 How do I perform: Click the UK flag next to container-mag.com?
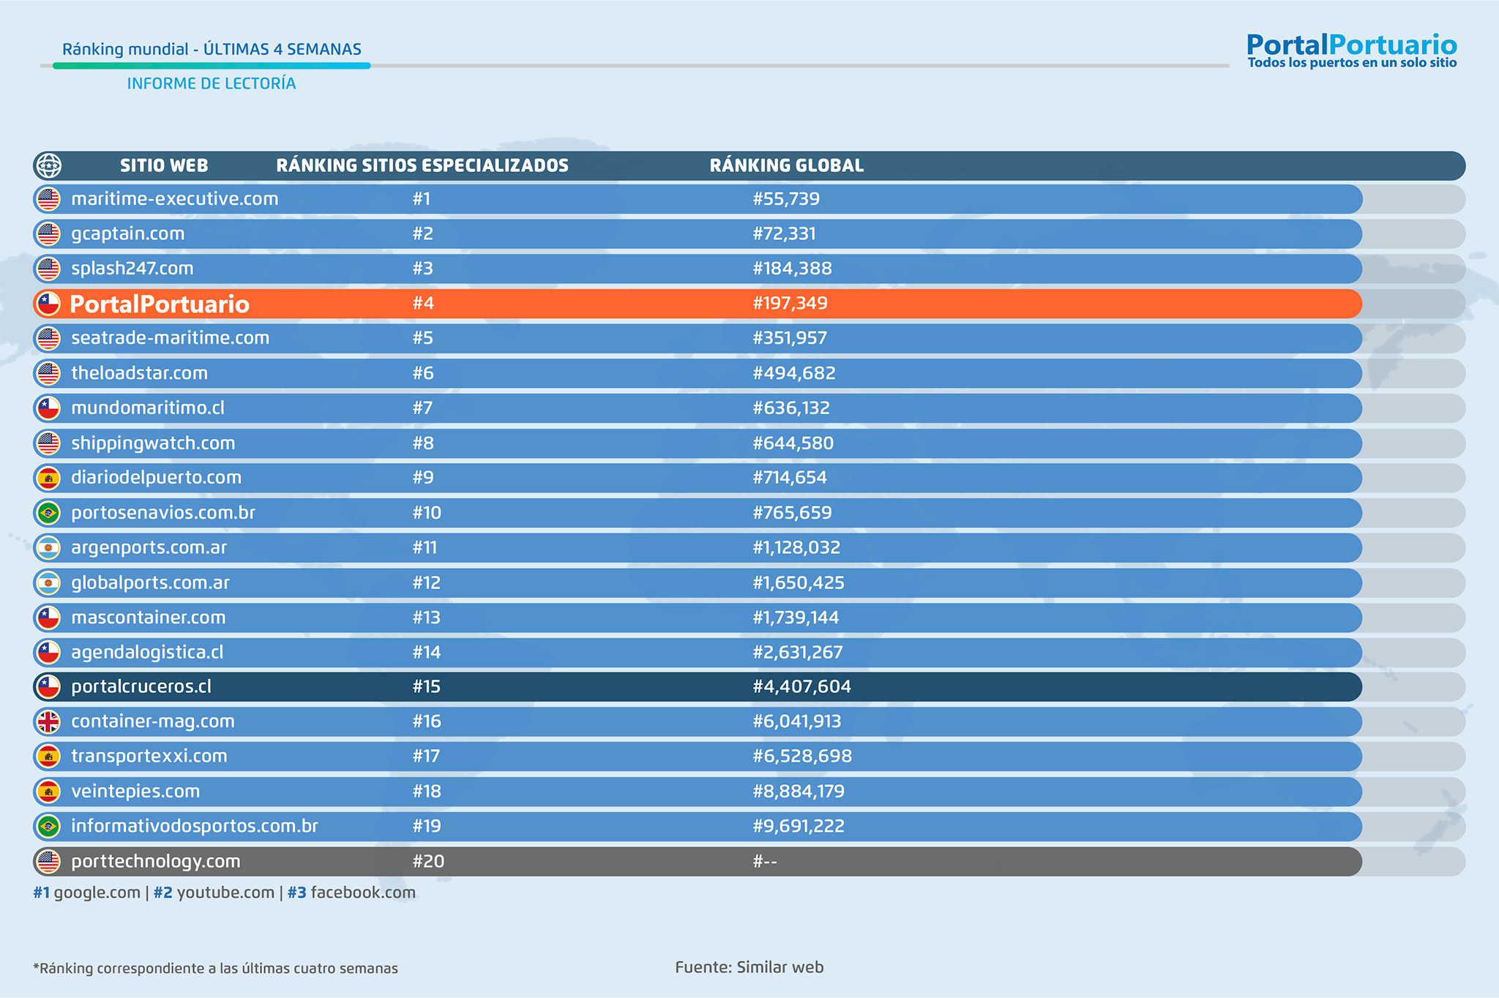tap(48, 721)
